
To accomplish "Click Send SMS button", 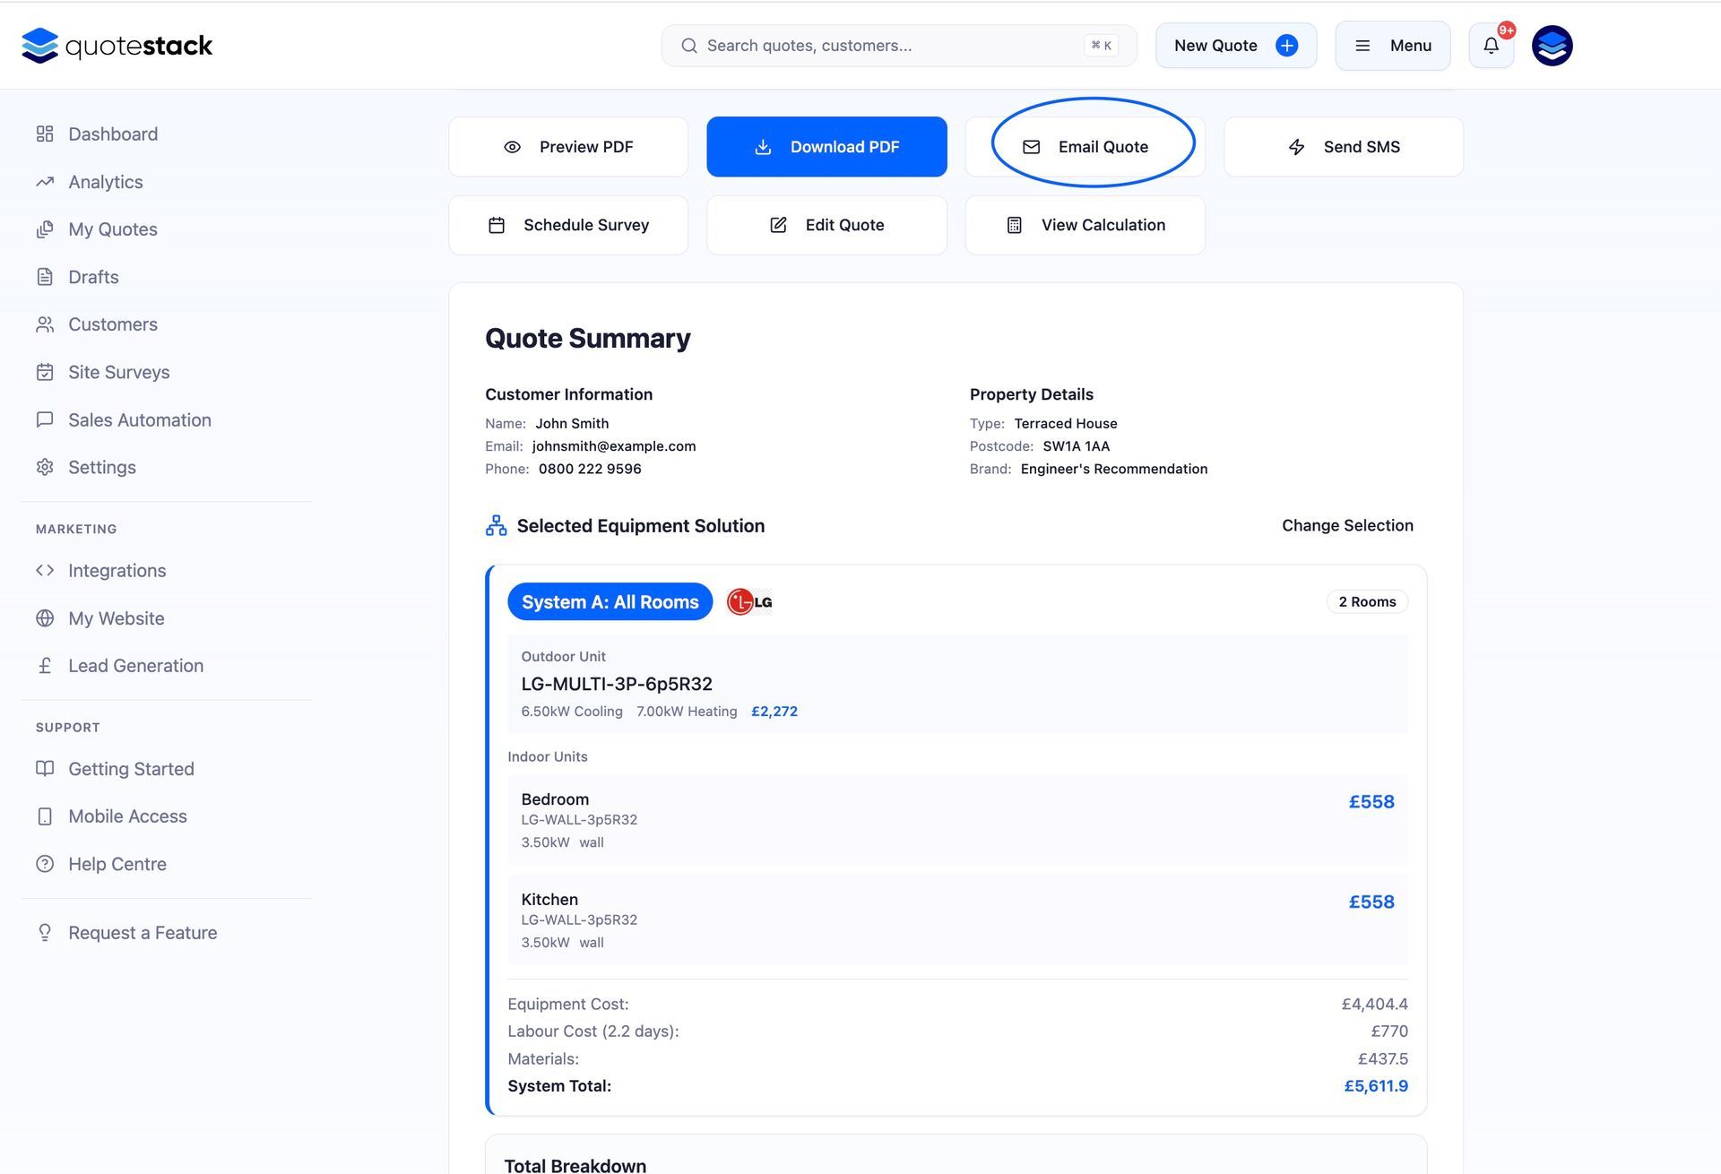I will (x=1343, y=147).
